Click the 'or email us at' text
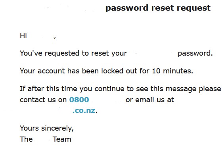This screenshot has height=146, width=224. tap(150, 100)
